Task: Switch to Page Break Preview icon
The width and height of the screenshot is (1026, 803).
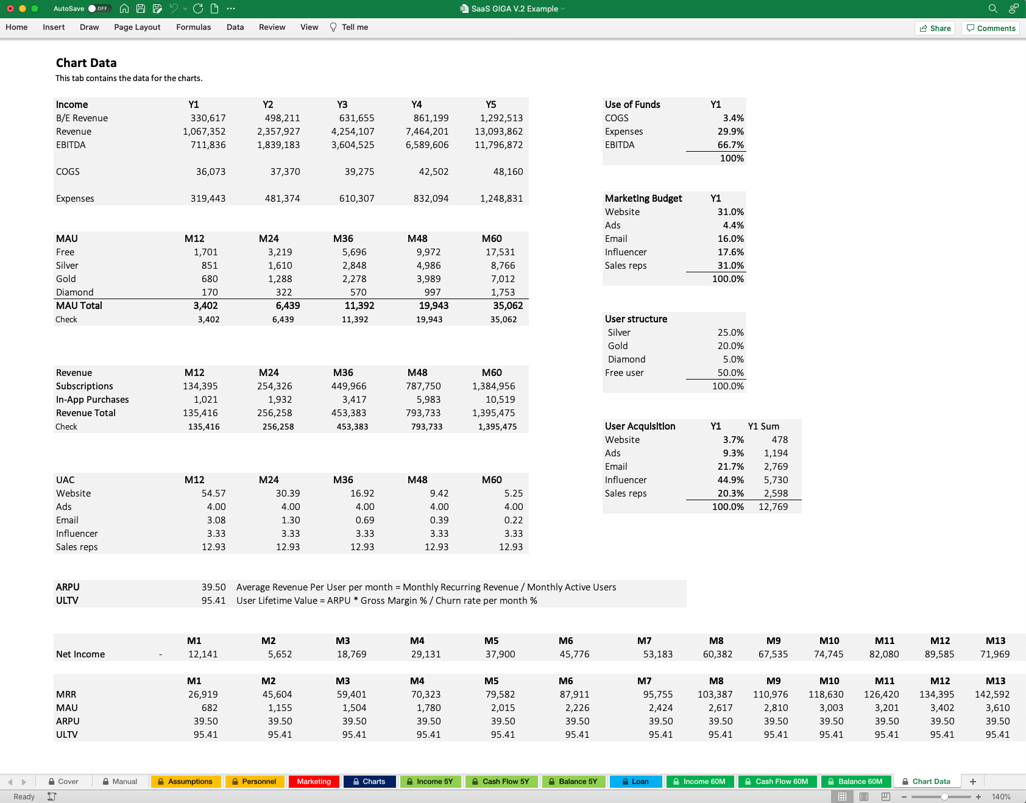Action: coord(886,796)
